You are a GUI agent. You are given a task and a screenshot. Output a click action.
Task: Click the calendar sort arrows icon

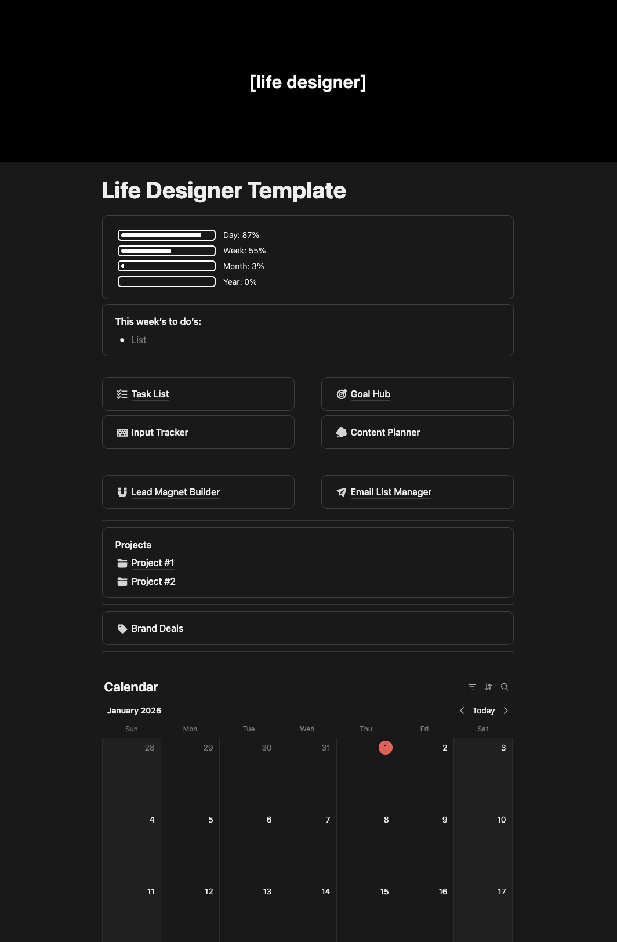(488, 687)
